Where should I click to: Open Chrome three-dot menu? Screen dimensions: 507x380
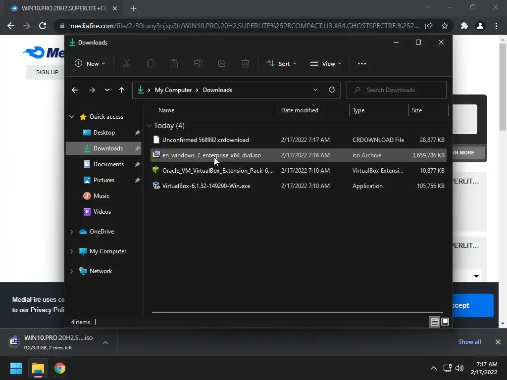(496, 26)
